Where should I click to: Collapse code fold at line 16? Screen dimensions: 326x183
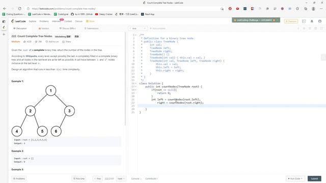136,83
